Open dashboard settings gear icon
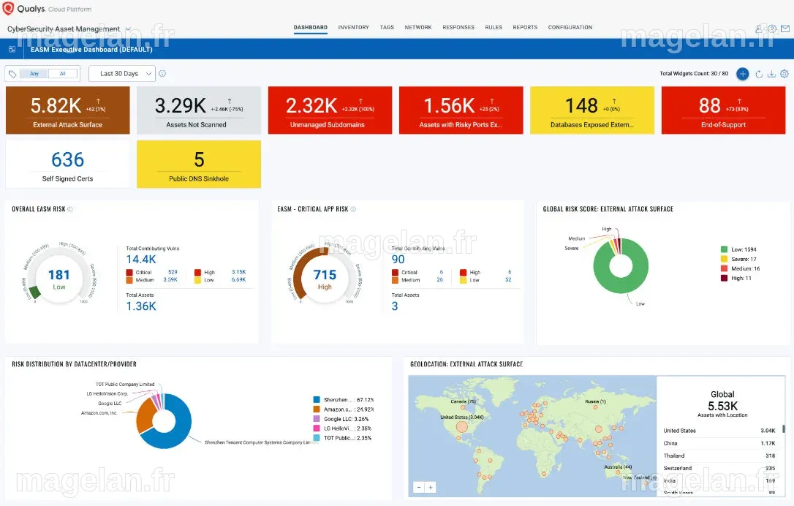Screen dimensions: 794x506 pos(784,74)
